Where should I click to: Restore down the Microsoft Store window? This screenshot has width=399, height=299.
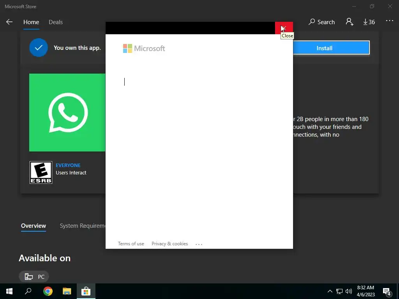[372, 6]
